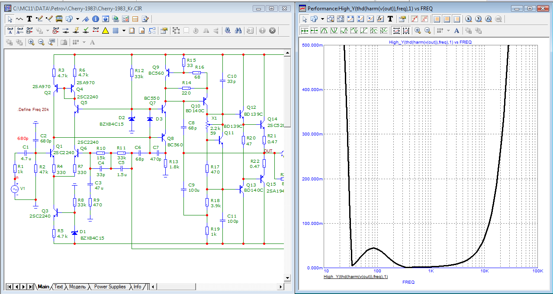
Task: Click the Performance function fx tag icon
Action: (x=380, y=19)
